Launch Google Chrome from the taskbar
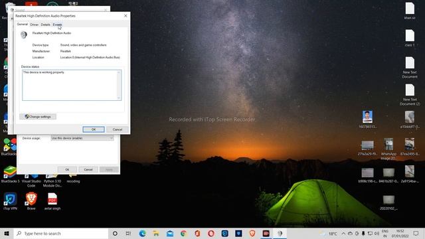425x239 pixels. pyautogui.click(x=184, y=233)
